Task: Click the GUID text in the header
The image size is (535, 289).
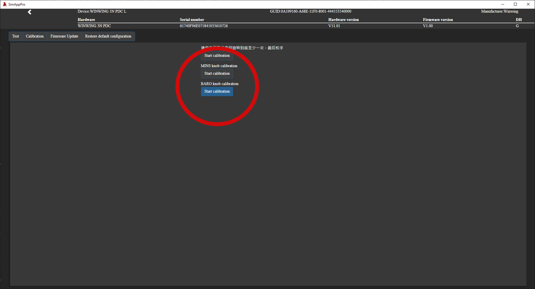Action: point(310,11)
